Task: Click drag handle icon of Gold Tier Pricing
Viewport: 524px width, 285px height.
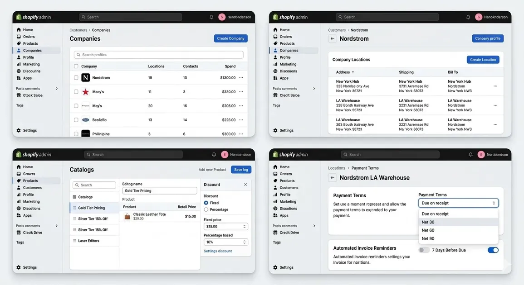Action: coord(74,208)
